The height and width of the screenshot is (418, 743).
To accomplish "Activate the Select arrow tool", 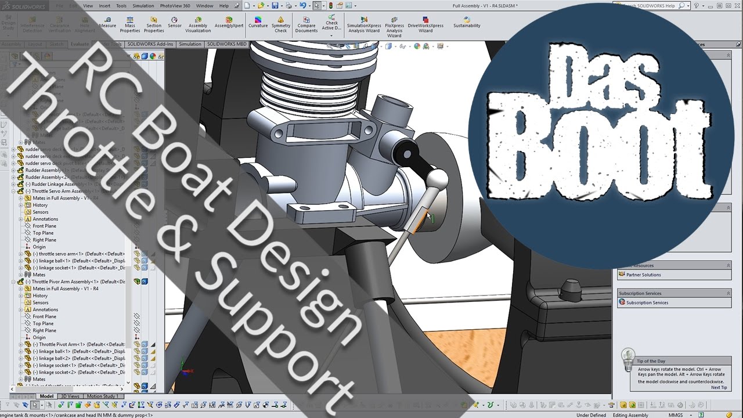I will click(317, 5).
